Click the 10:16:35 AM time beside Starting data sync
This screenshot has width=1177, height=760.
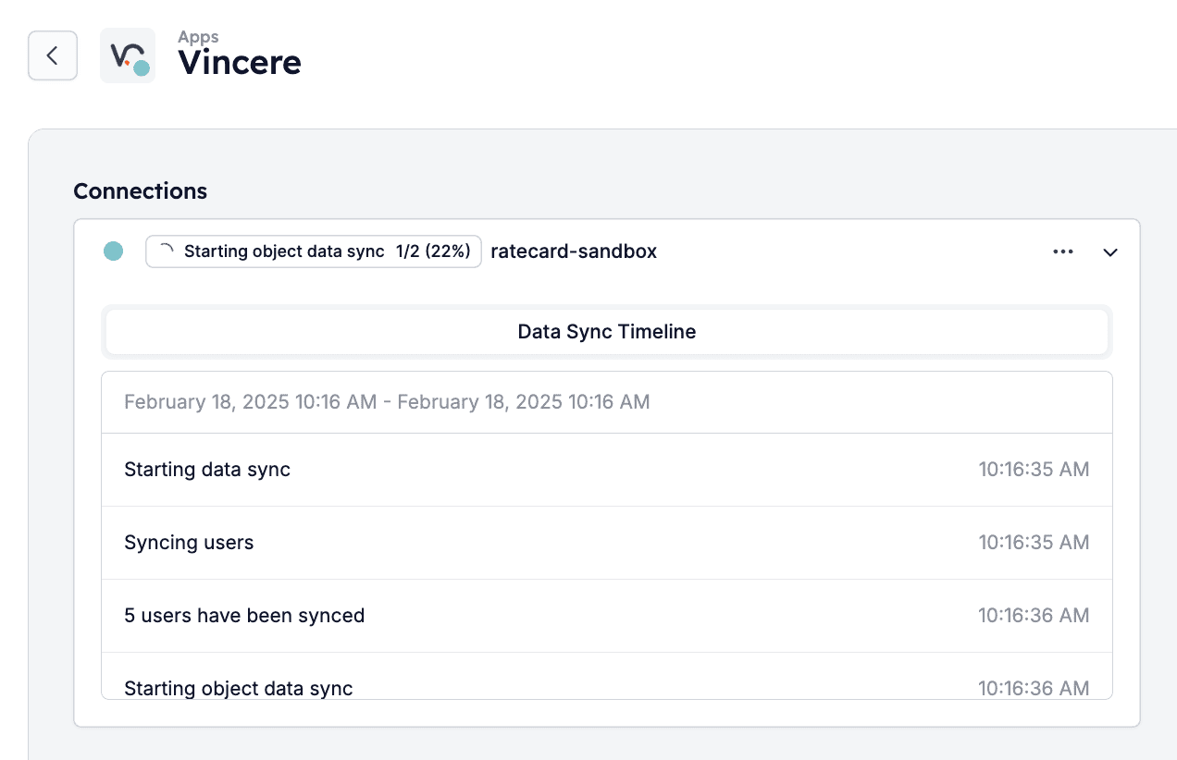click(1034, 470)
